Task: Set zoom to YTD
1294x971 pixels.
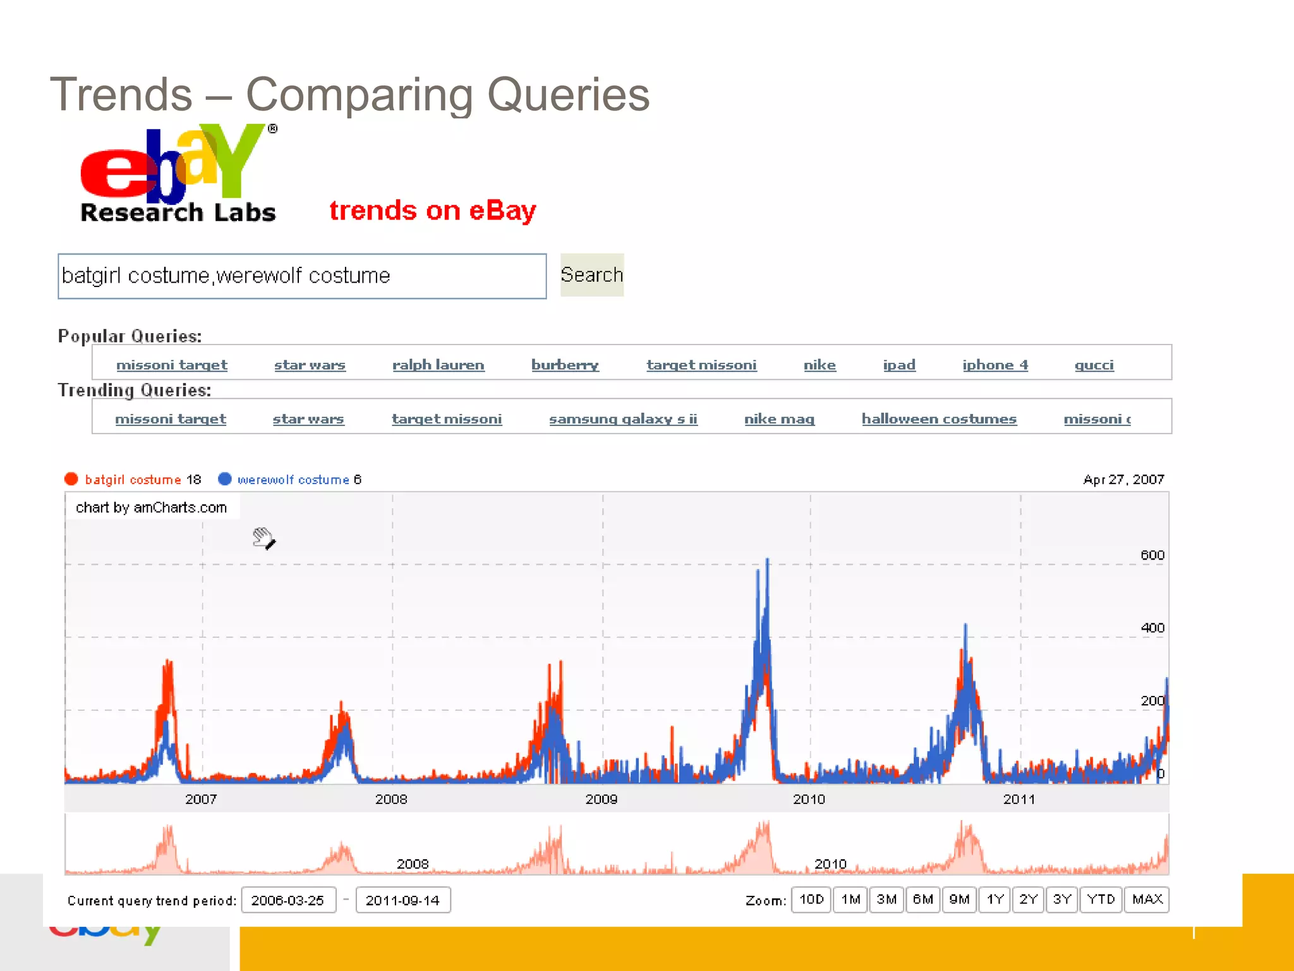Action: point(1101,900)
